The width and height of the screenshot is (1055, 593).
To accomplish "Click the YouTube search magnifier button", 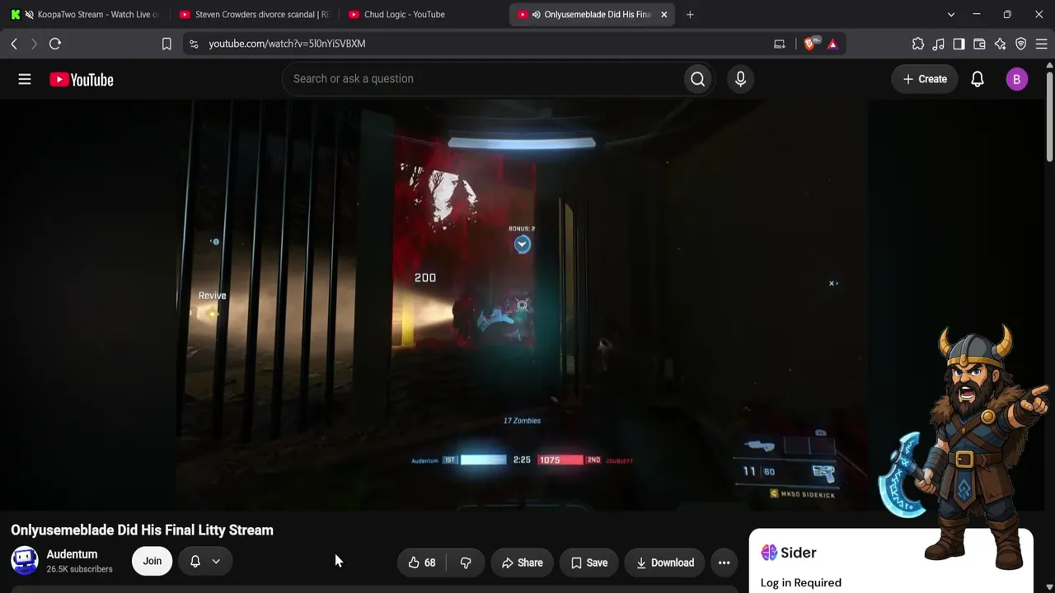I will (x=698, y=79).
